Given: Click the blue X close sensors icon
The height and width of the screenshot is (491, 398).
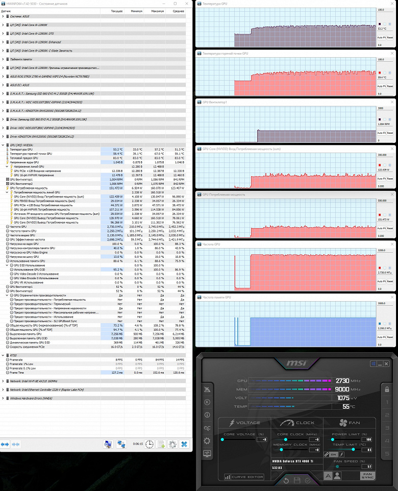Looking at the screenshot, I should click(184, 444).
